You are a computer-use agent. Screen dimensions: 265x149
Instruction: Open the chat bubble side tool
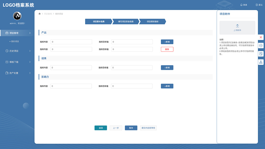coord(261,46)
